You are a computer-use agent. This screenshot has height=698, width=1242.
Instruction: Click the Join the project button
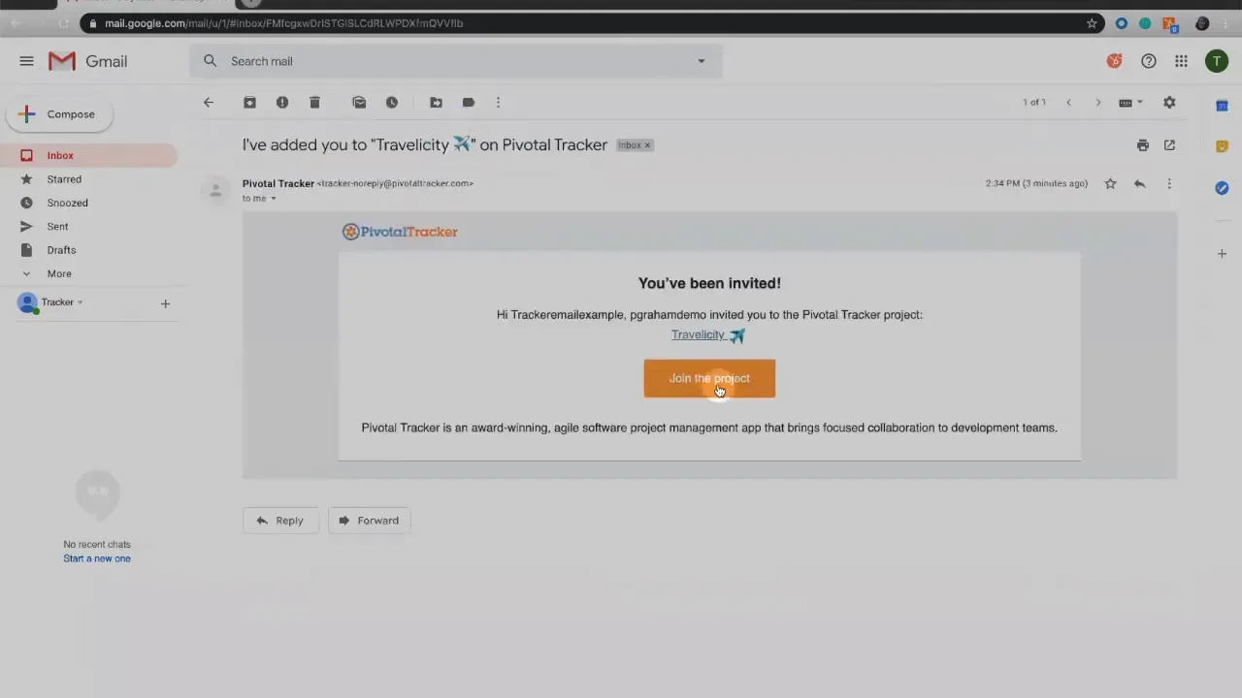(709, 378)
